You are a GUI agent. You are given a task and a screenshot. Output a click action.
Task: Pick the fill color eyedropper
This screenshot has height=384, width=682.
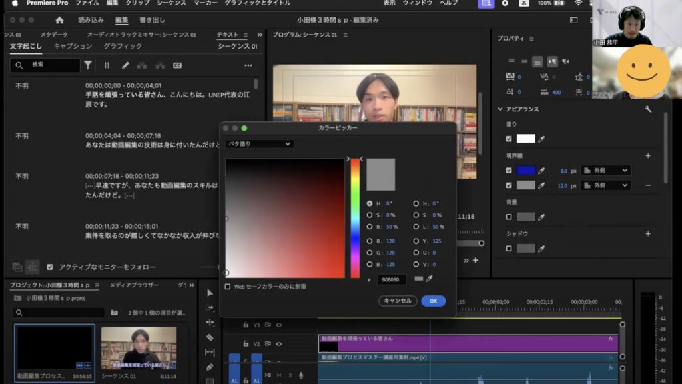pos(541,139)
